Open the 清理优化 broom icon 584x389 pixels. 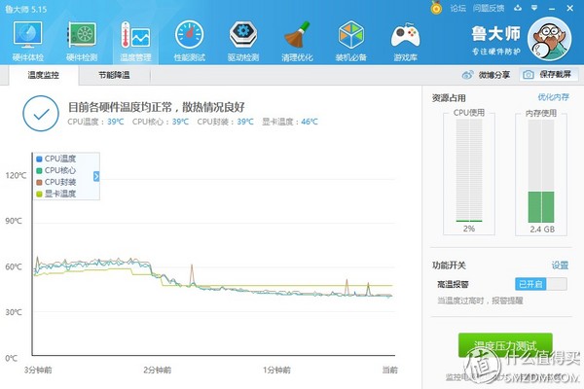coord(297,35)
